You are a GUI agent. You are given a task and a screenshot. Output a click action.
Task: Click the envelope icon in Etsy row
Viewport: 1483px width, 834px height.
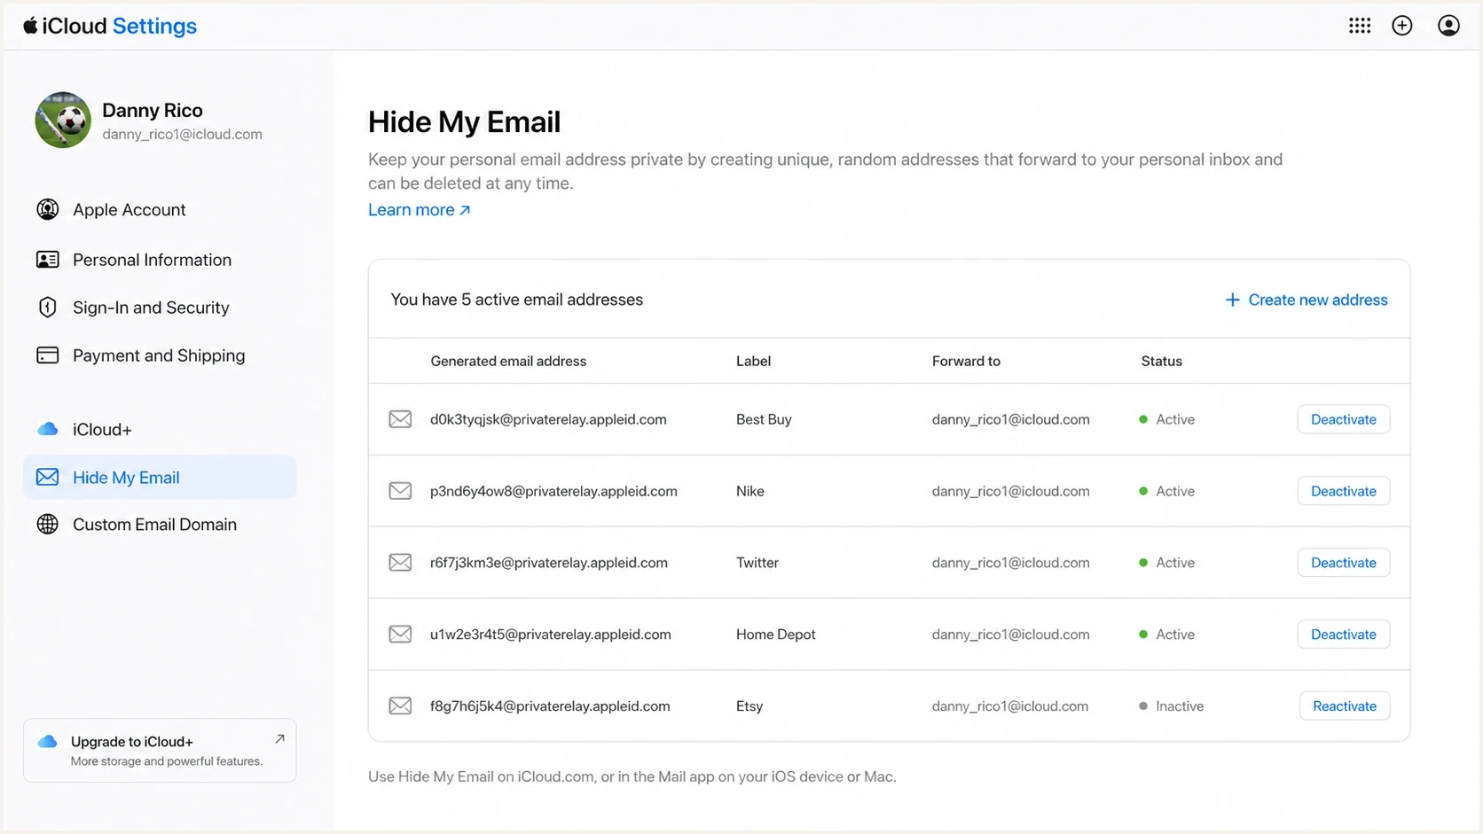pos(400,706)
